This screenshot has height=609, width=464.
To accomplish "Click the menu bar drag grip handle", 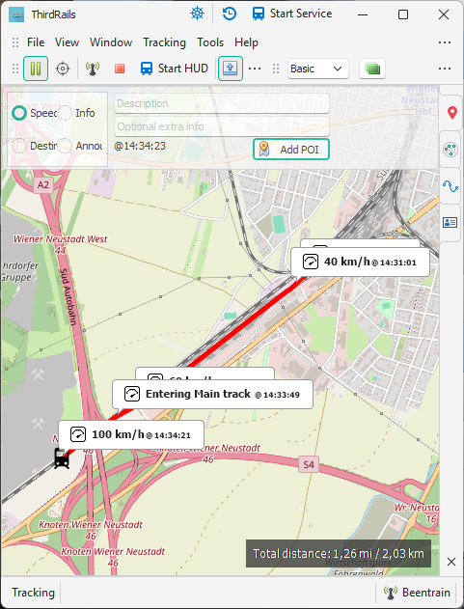I will pos(15,42).
